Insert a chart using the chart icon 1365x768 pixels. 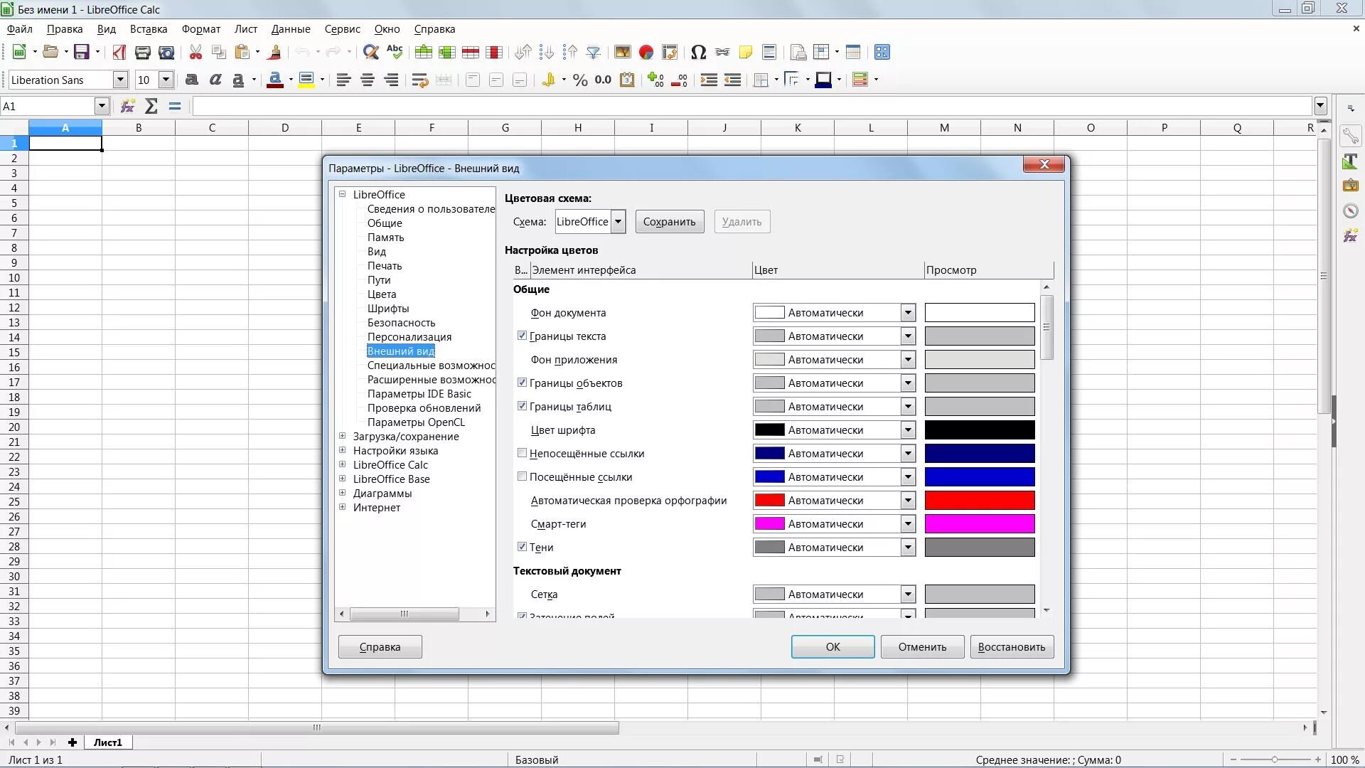646,52
